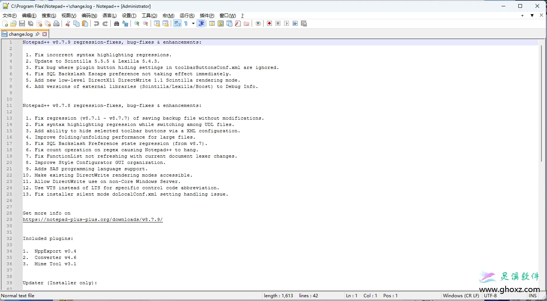
Task: Print the document using the printer icon
Action: coord(56,23)
